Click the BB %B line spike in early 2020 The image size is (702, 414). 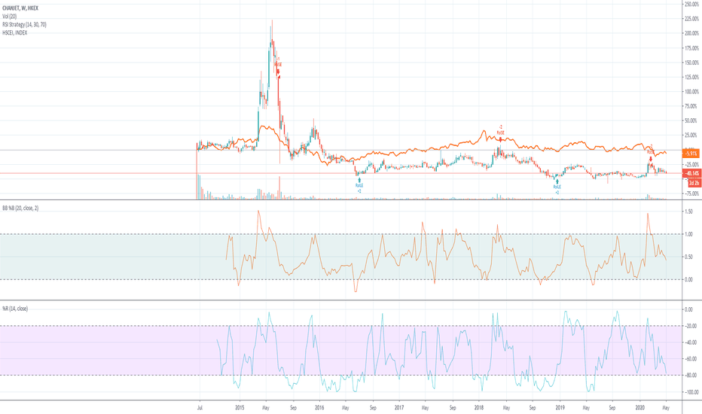[x=647, y=215]
